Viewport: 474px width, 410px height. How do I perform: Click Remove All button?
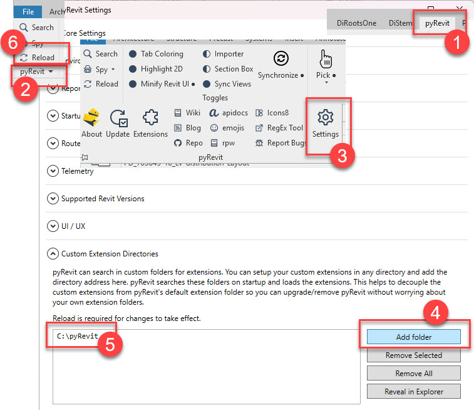click(x=413, y=374)
